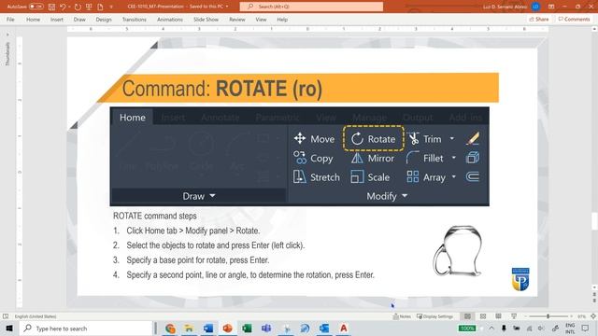Expand the Thumbnails pane chevron
Image resolution: width=598 pixels, height=336 pixels.
click(x=7, y=35)
